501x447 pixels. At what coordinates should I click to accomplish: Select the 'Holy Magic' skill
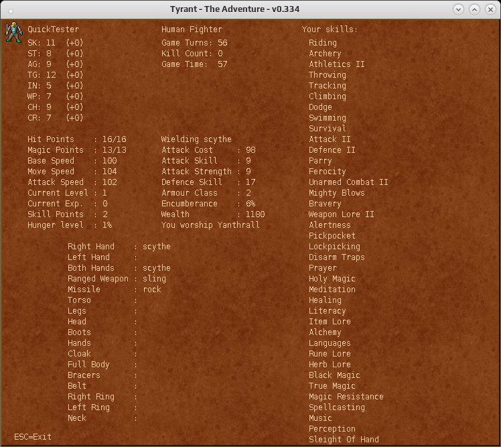(x=332, y=279)
